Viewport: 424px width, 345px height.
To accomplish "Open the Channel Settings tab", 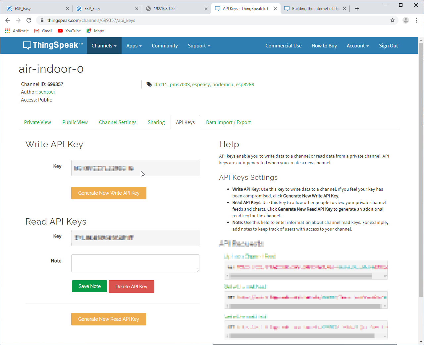I will tap(118, 122).
